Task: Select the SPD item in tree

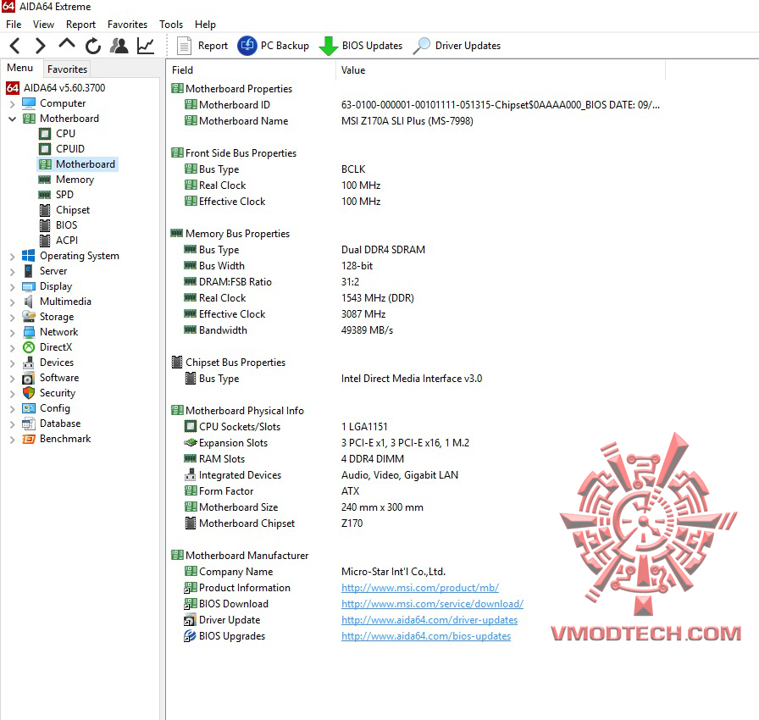Action: point(64,195)
